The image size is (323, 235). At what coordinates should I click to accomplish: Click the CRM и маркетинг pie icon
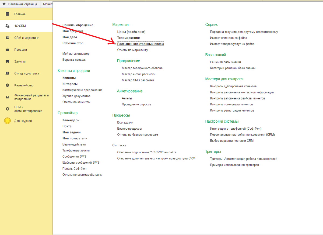click(8, 38)
